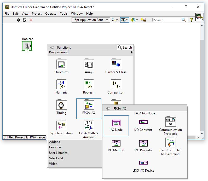Open the Timing functions palette
208x181 pixels.
pyautogui.click(x=62, y=105)
